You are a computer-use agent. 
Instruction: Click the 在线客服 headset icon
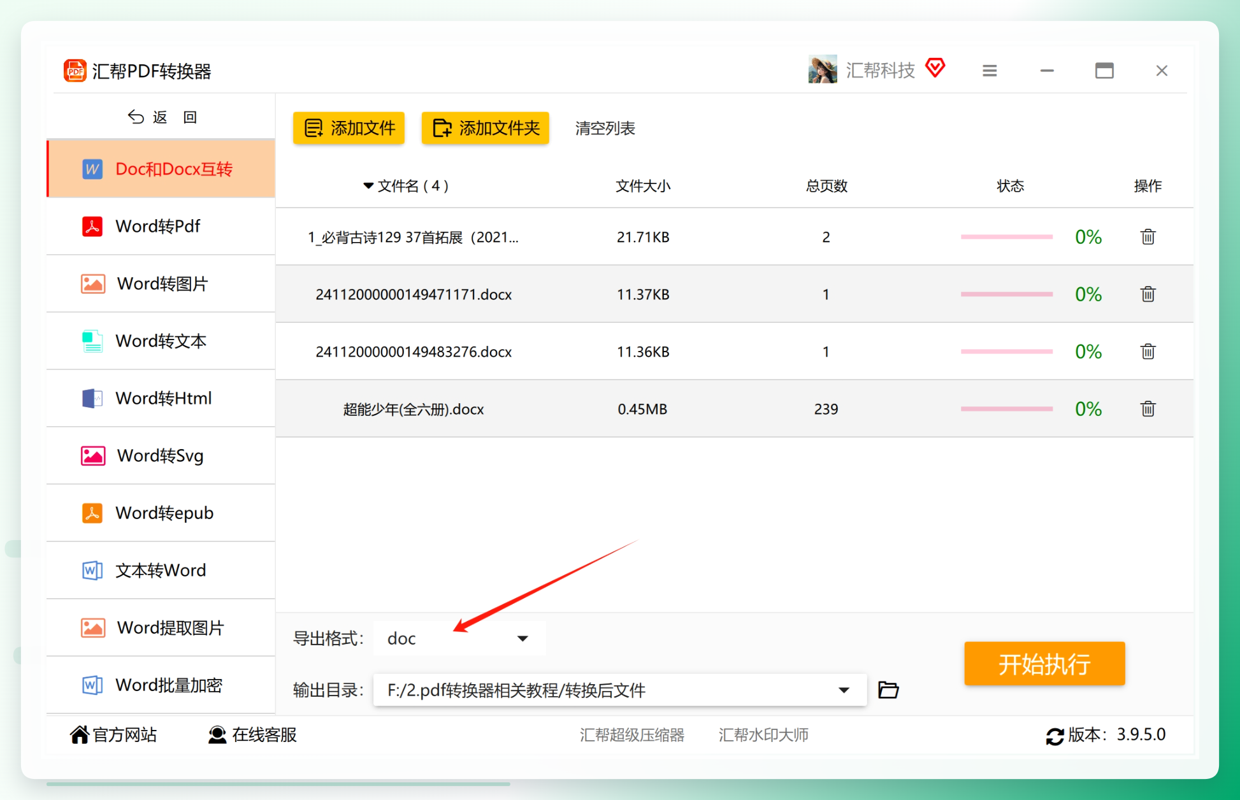coord(217,734)
